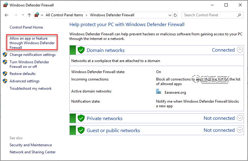Open Security and Maintenance
This screenshot has height=161, width=248.
click(x=31, y=145)
